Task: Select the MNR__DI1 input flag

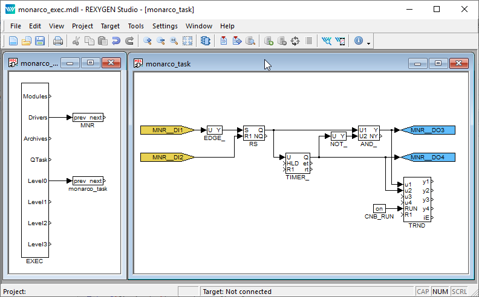Action: 168,130
